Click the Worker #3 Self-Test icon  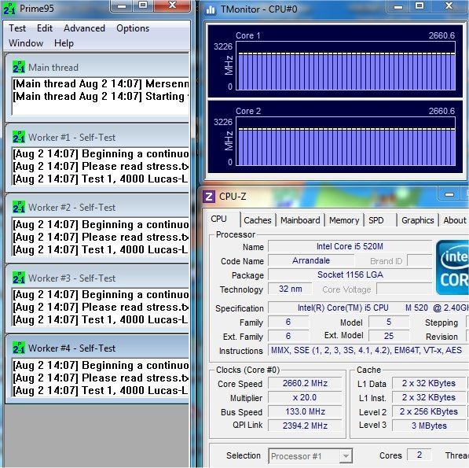(x=19, y=278)
